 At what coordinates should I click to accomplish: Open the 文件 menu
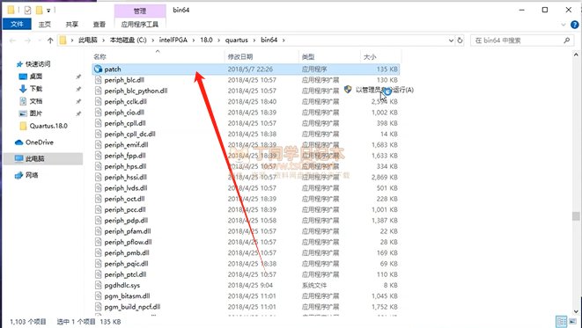pos(17,24)
